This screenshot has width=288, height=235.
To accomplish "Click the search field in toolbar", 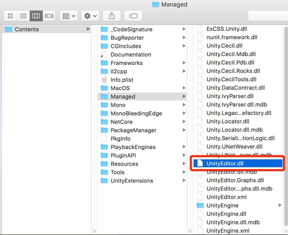I will (x=267, y=16).
